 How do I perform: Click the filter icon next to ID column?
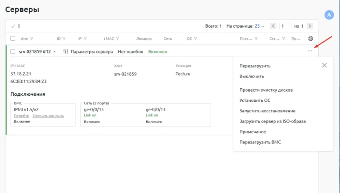[x=64, y=39]
